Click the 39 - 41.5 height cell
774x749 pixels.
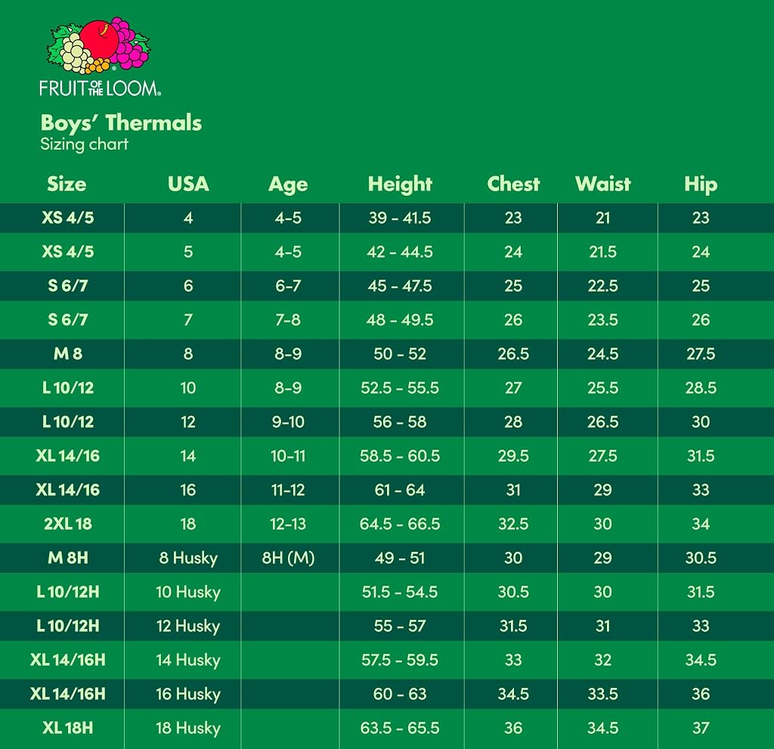400,218
